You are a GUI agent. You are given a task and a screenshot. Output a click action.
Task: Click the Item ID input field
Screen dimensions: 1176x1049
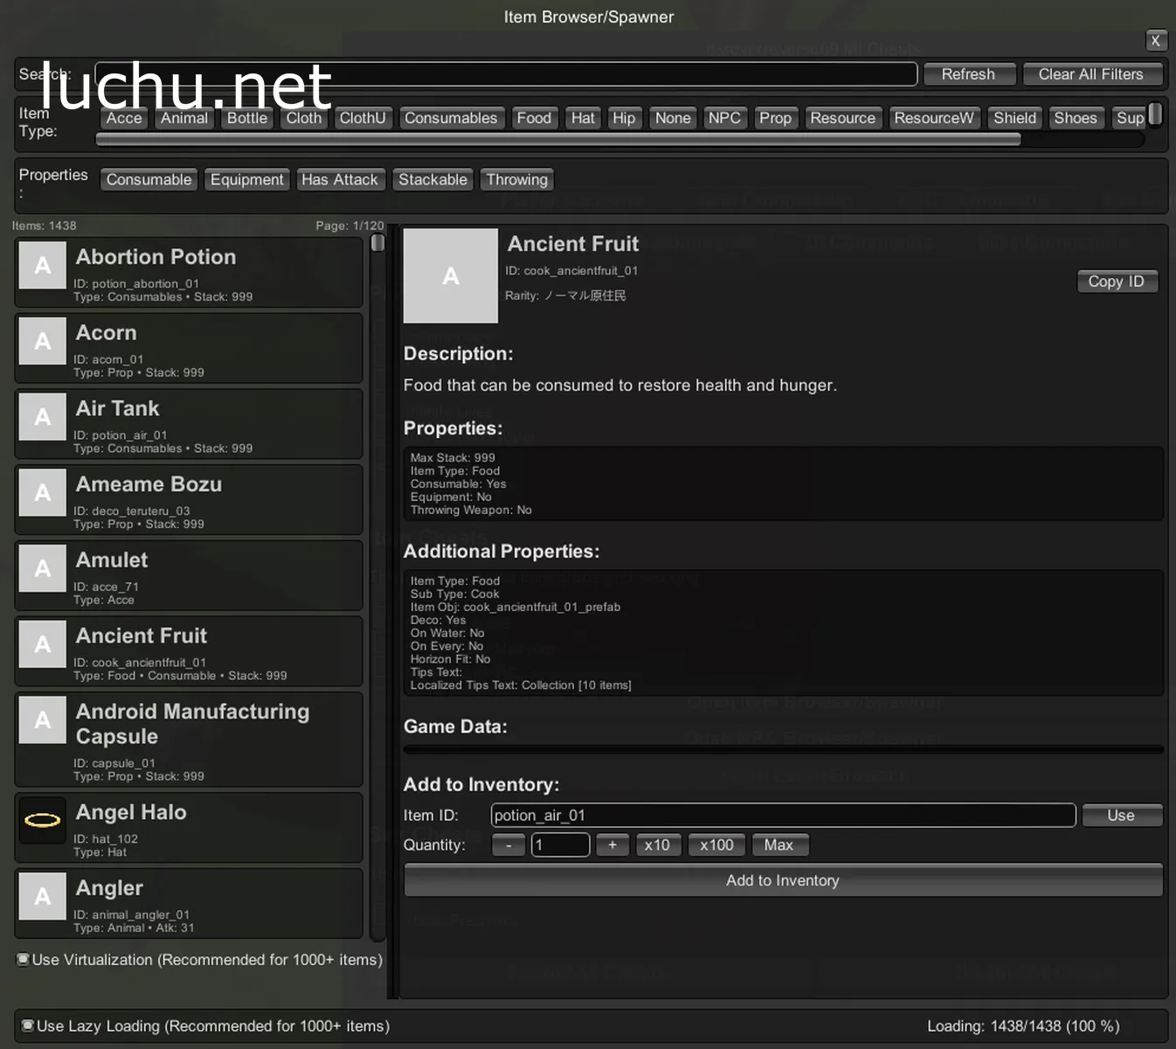[783, 816]
